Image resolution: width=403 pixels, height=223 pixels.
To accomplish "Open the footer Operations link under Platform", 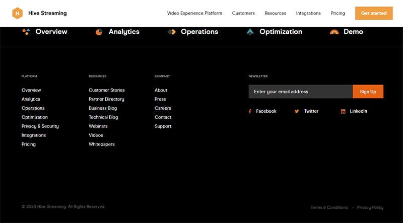I will click(33, 108).
